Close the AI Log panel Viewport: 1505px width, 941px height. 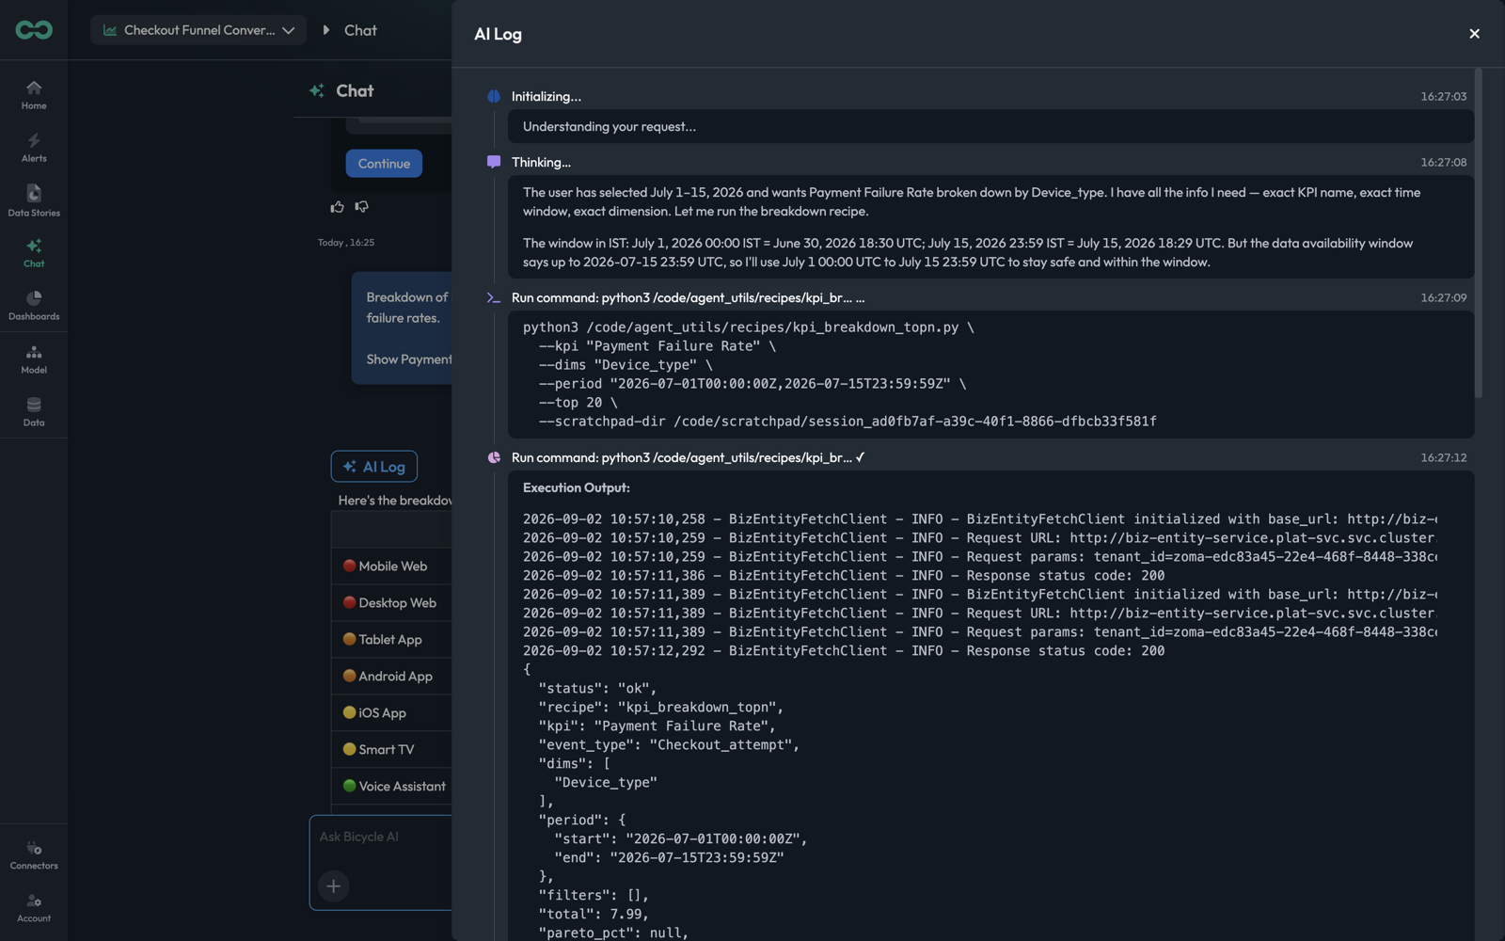tap(1474, 34)
